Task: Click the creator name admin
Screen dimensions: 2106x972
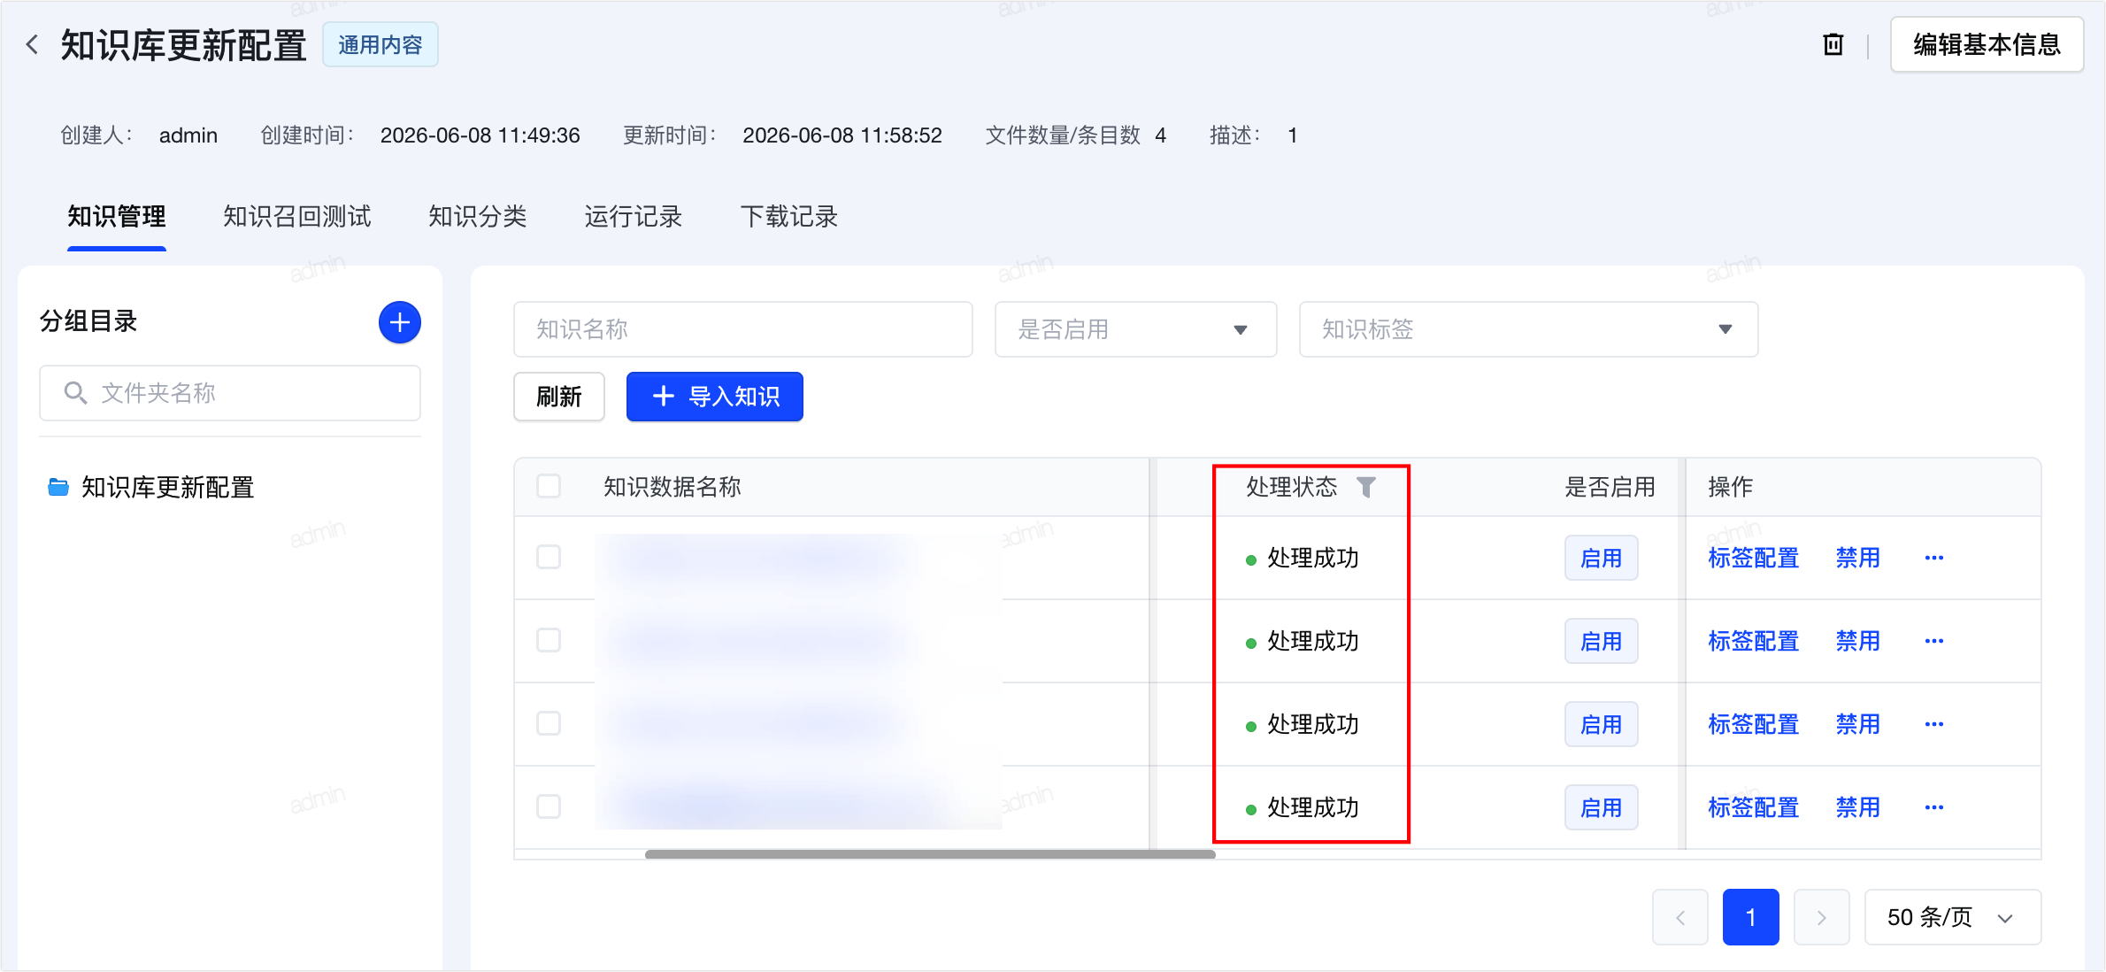Action: click(188, 135)
